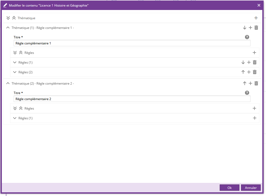The height and width of the screenshot is (196, 266).
Task: Click the Ok button
Action: (229, 188)
